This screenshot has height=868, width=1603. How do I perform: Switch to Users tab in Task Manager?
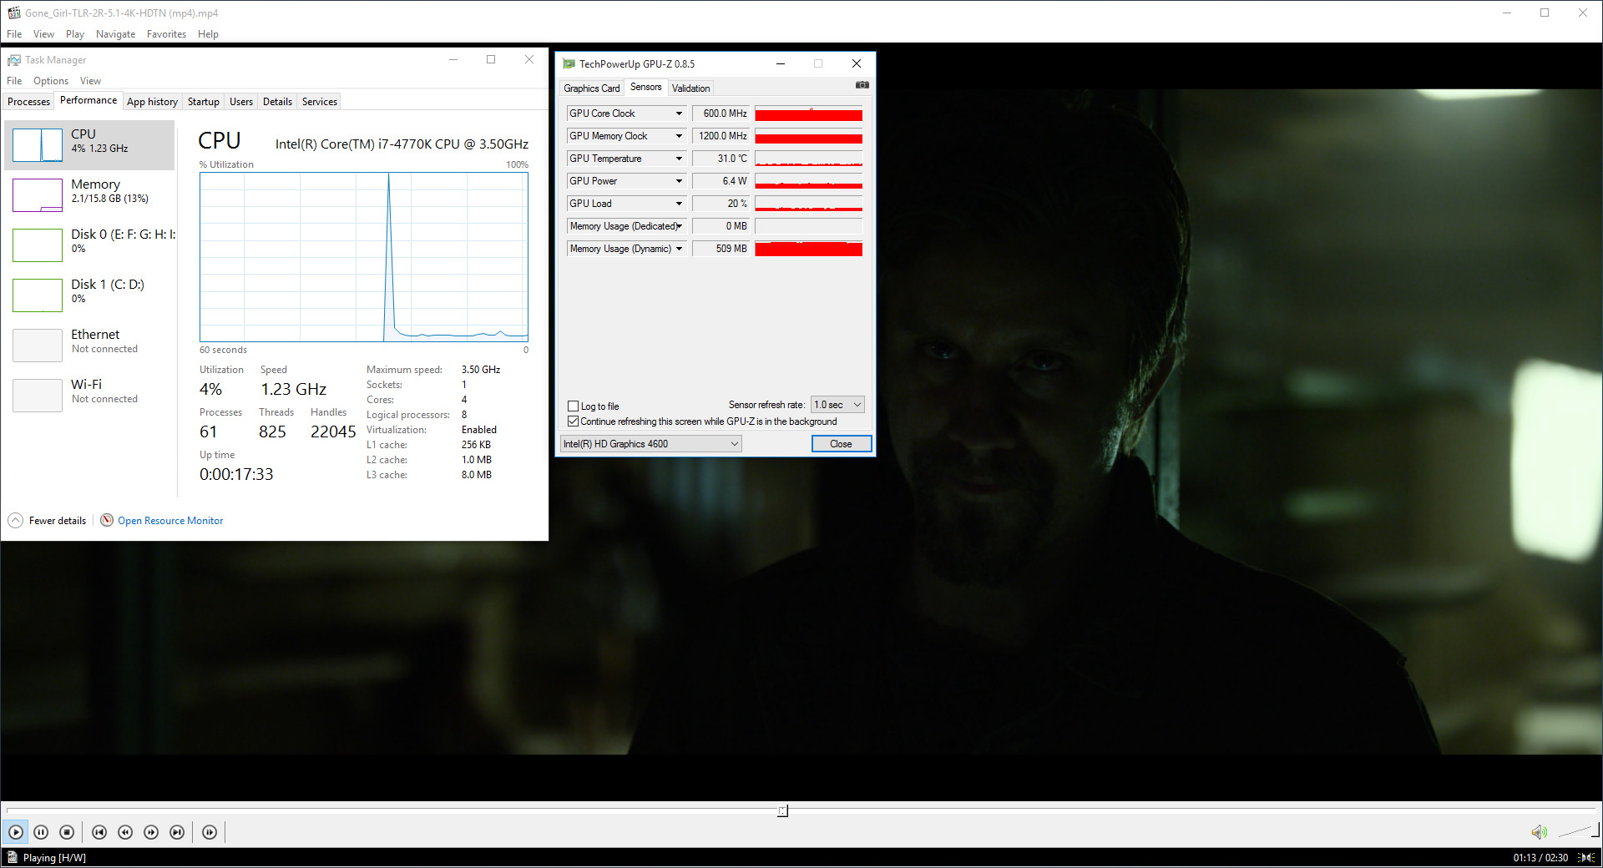coord(240,102)
